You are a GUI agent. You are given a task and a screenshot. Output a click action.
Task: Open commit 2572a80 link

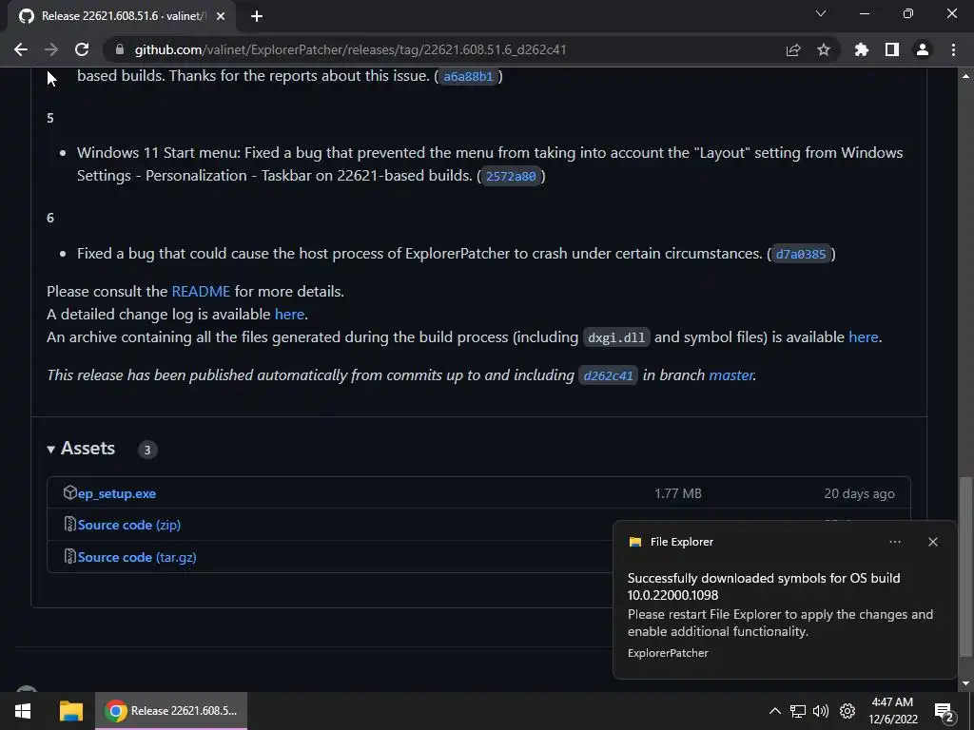coord(511,176)
